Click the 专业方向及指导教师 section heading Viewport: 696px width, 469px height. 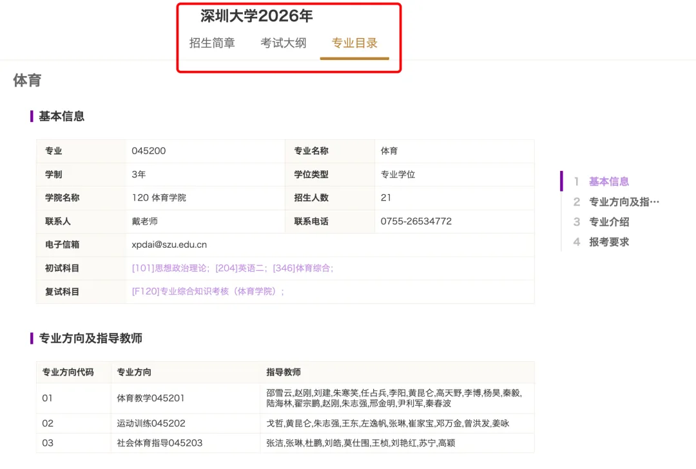point(91,338)
